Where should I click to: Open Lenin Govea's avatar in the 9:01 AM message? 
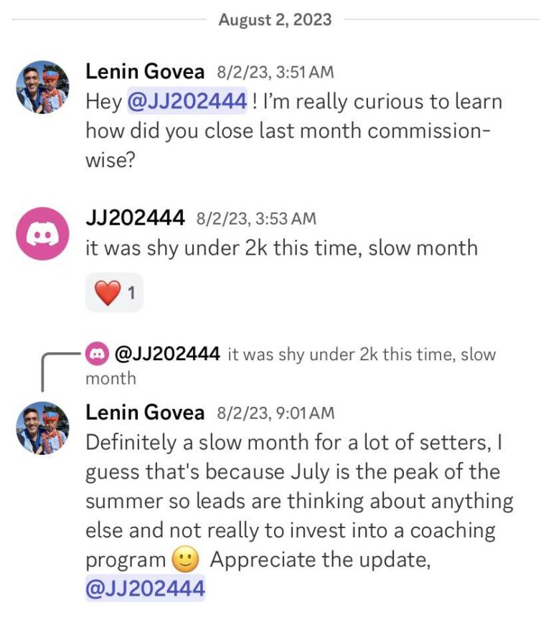(43, 428)
